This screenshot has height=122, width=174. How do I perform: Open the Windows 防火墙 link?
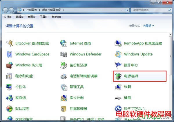pos(29,65)
